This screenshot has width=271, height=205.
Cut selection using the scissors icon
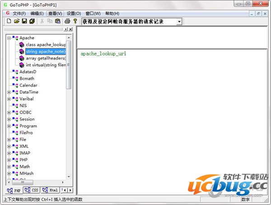(42, 21)
